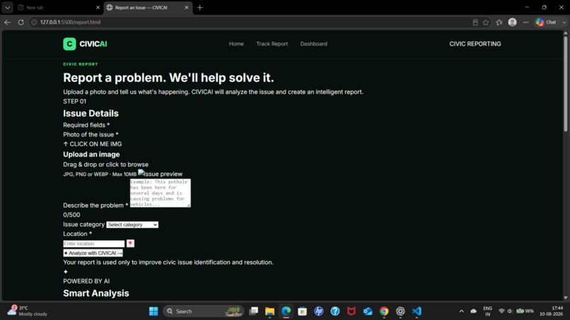Click the Analyze with CIVICAI button
Viewport: 570px width, 320px height.
[x=93, y=253]
